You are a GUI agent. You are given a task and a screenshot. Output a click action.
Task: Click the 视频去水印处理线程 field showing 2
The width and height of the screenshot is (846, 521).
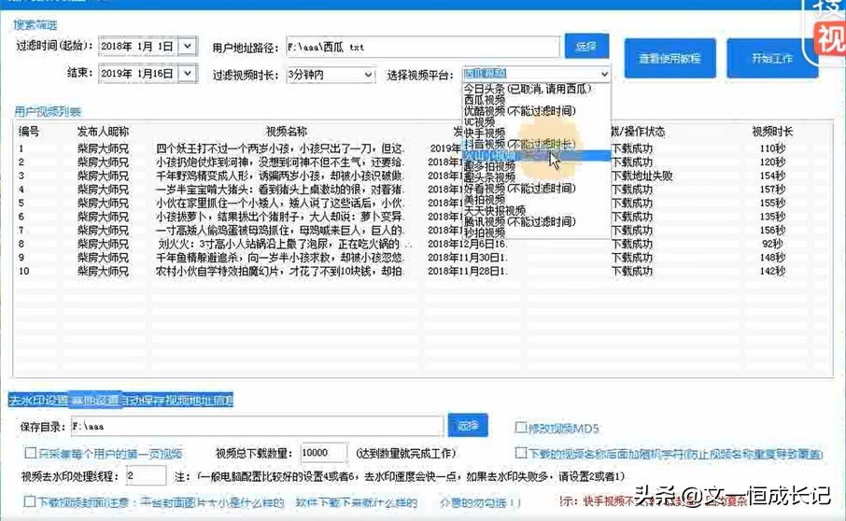pyautogui.click(x=146, y=475)
